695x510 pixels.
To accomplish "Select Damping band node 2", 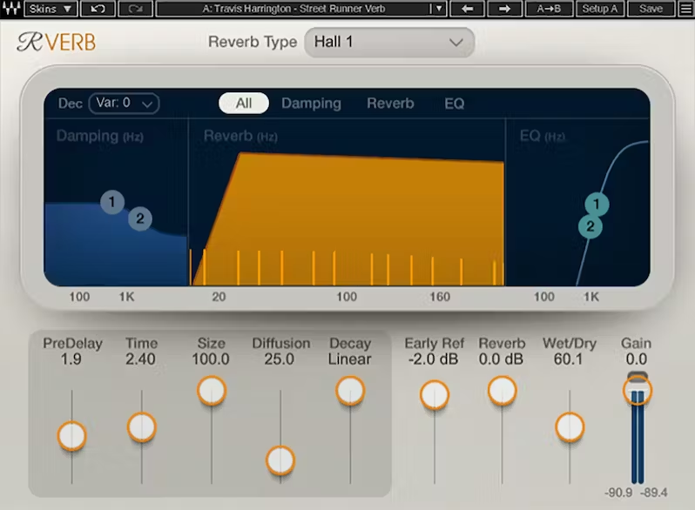I will click(140, 218).
